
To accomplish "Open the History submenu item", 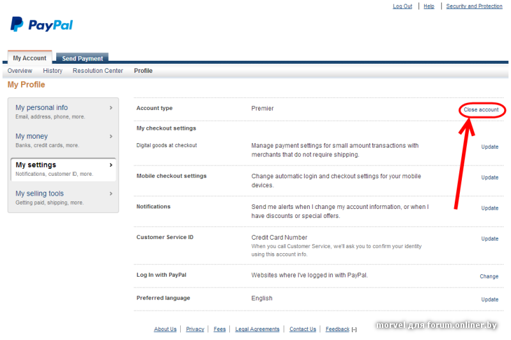I will pyautogui.click(x=52, y=71).
